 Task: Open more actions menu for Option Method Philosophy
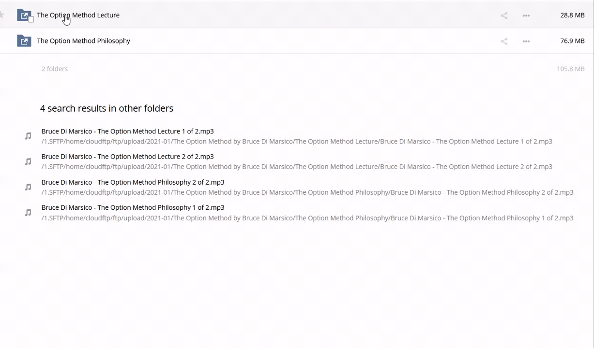pyautogui.click(x=526, y=41)
